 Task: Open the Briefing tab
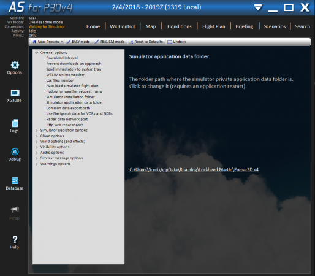tap(245, 26)
